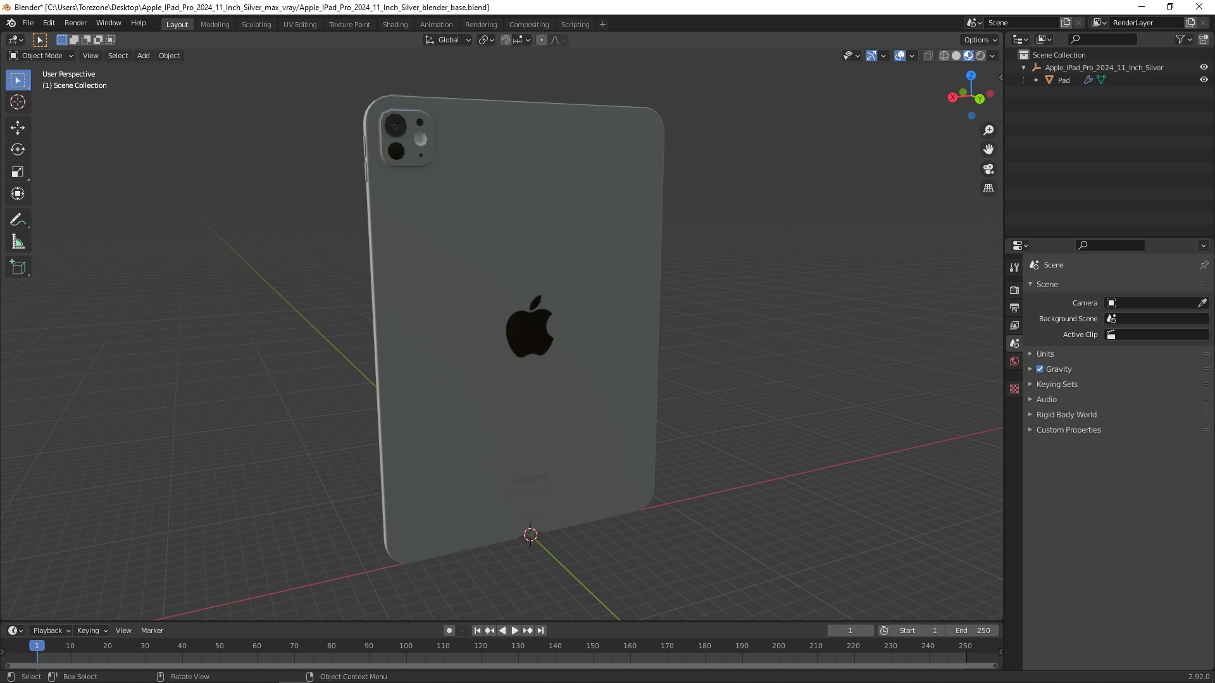Toggle X-ray mode

coord(928,56)
